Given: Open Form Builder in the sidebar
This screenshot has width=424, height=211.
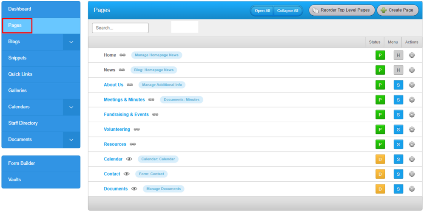Looking at the screenshot, I should point(41,163).
